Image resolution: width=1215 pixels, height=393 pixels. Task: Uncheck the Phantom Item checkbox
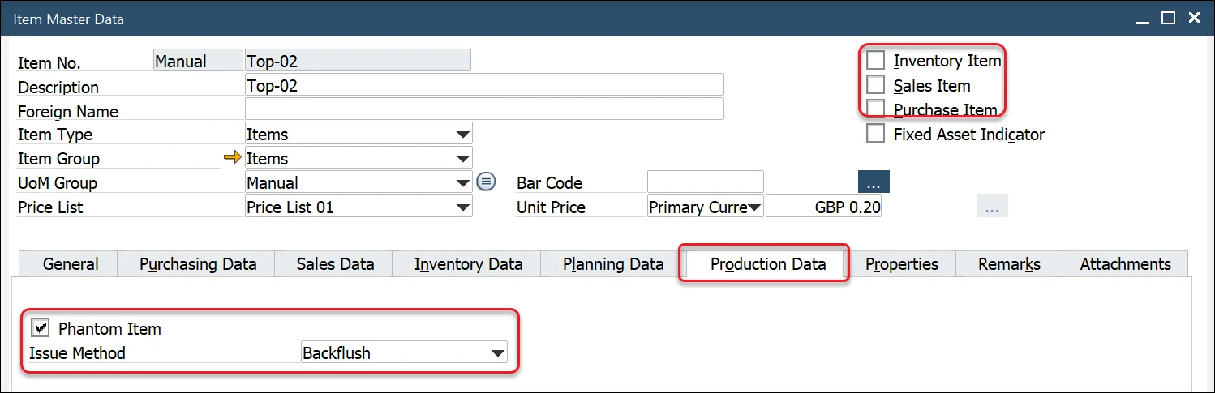(39, 328)
